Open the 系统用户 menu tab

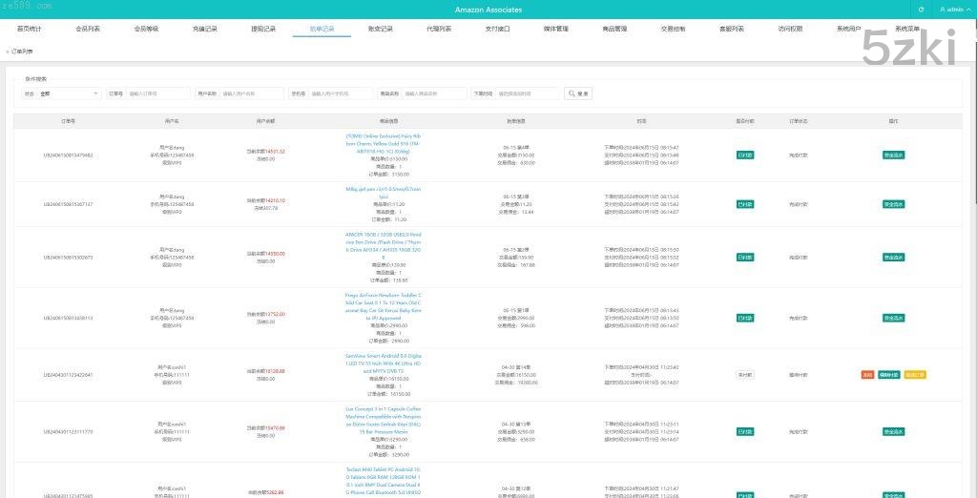click(848, 30)
